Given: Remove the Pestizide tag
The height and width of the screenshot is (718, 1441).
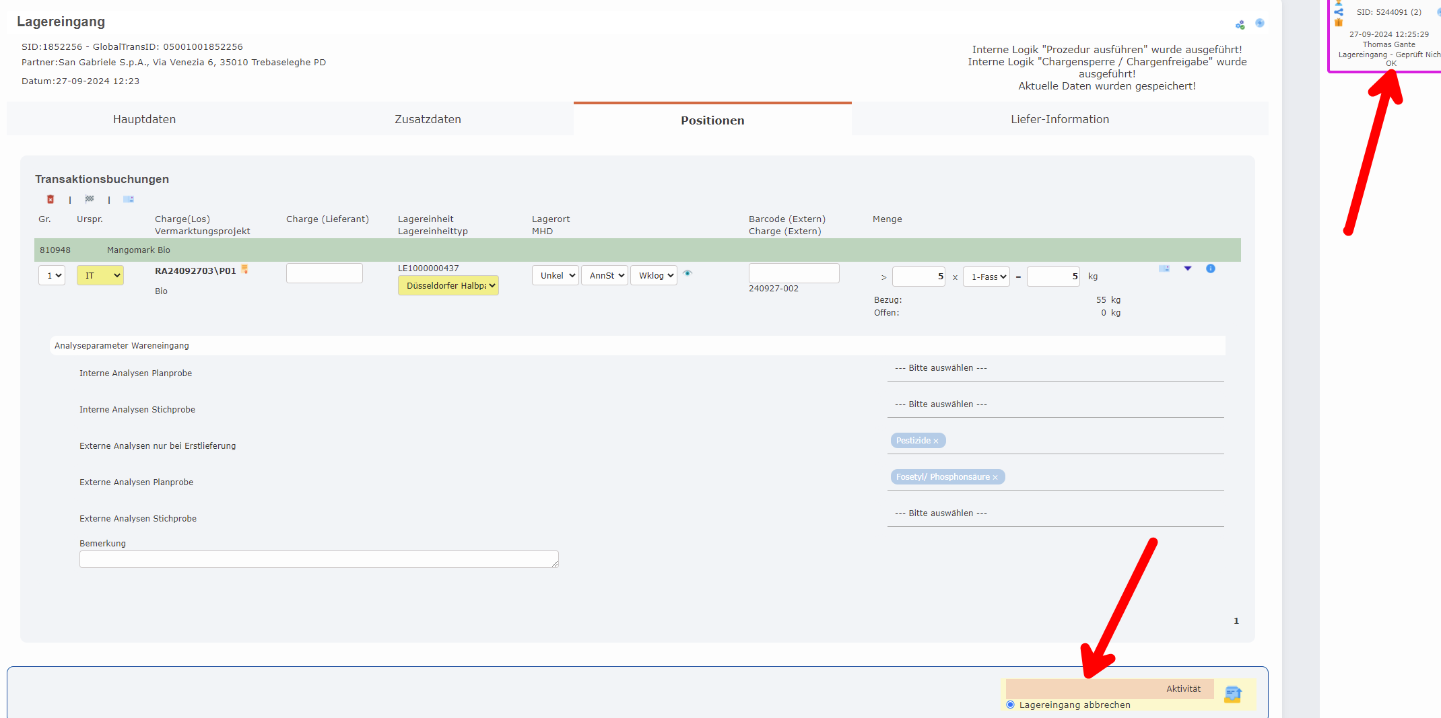Looking at the screenshot, I should tap(935, 441).
